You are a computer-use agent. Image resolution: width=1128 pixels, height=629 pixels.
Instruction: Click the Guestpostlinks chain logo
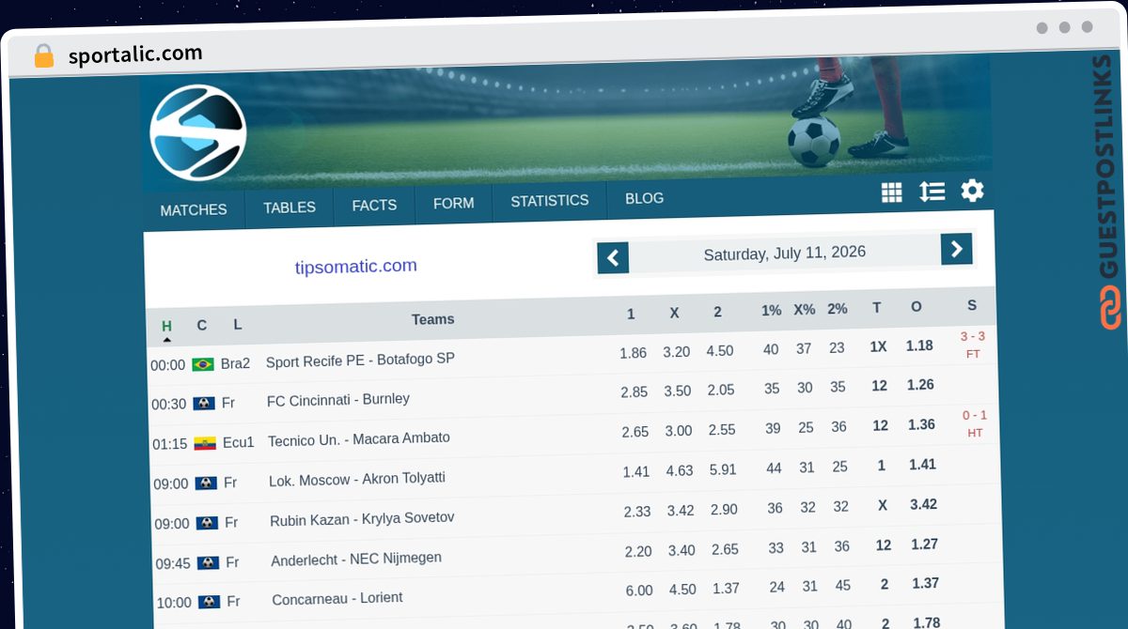[x=1111, y=308]
